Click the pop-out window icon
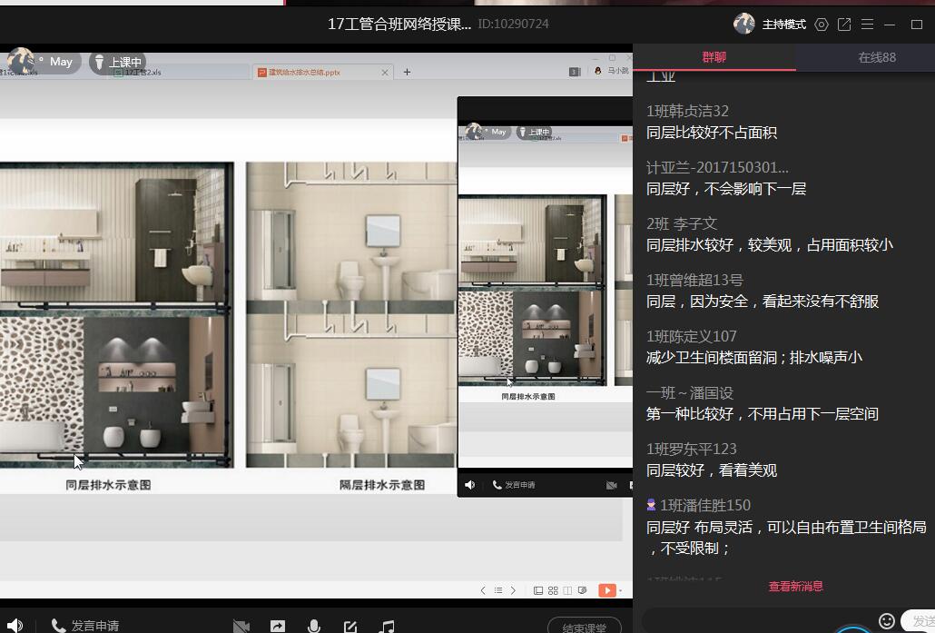This screenshot has height=633, width=935. 844,25
